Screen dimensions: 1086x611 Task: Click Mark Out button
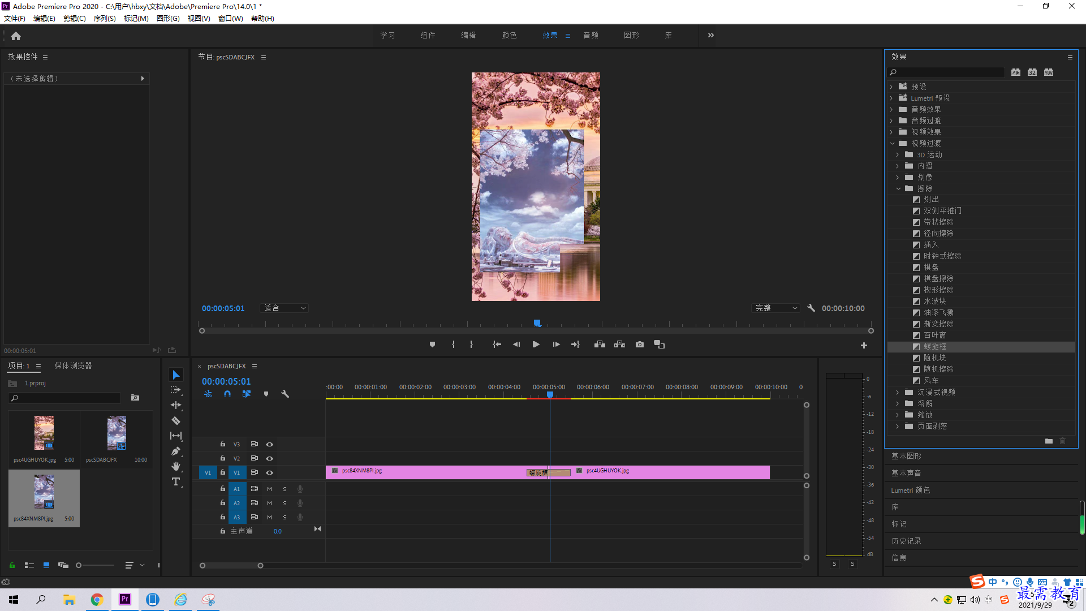471,345
